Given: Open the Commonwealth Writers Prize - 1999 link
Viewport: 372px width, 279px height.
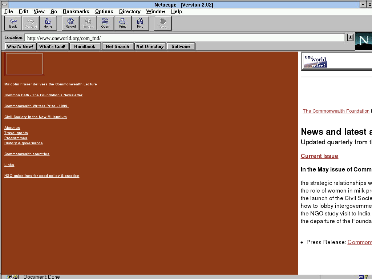Looking at the screenshot, I should point(36,106).
